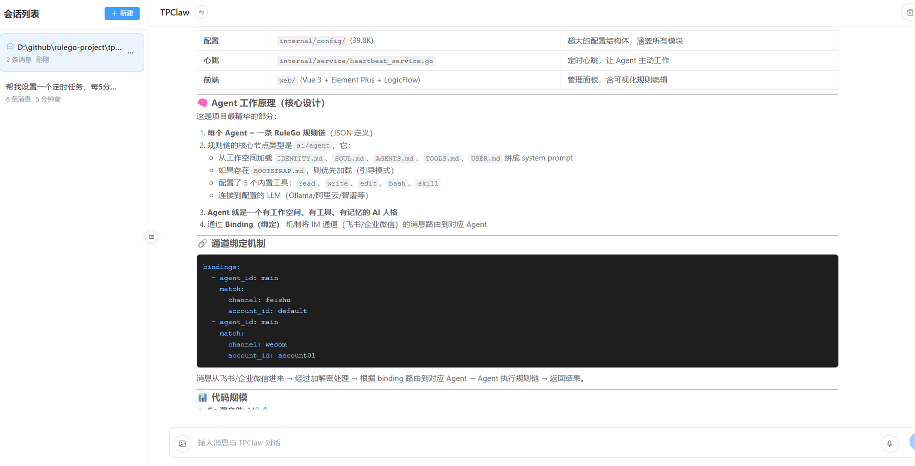Open the D:\github\rulego-project conversation
Viewport: 915px width, 466px height.
point(72,52)
